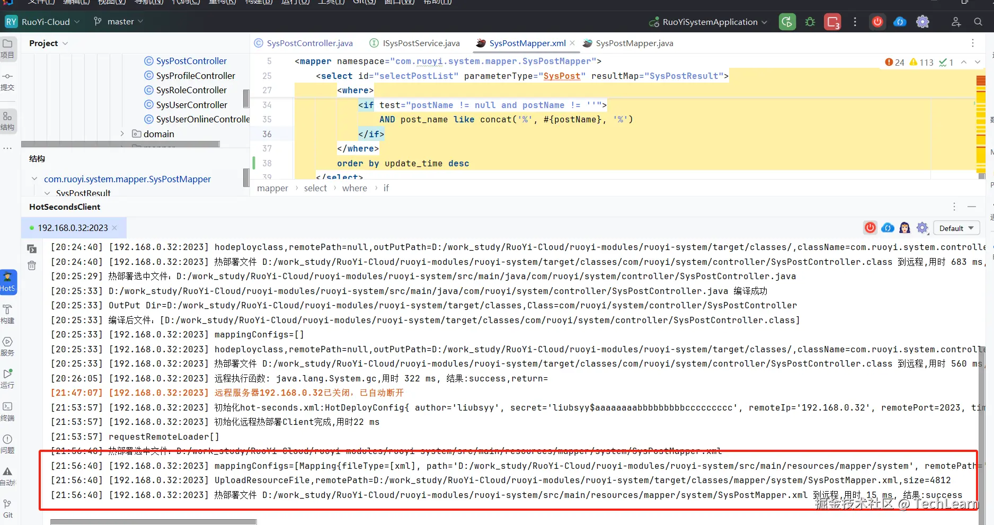
Task: Open the more actions dots beside the stop icon
Action: click(x=855, y=22)
